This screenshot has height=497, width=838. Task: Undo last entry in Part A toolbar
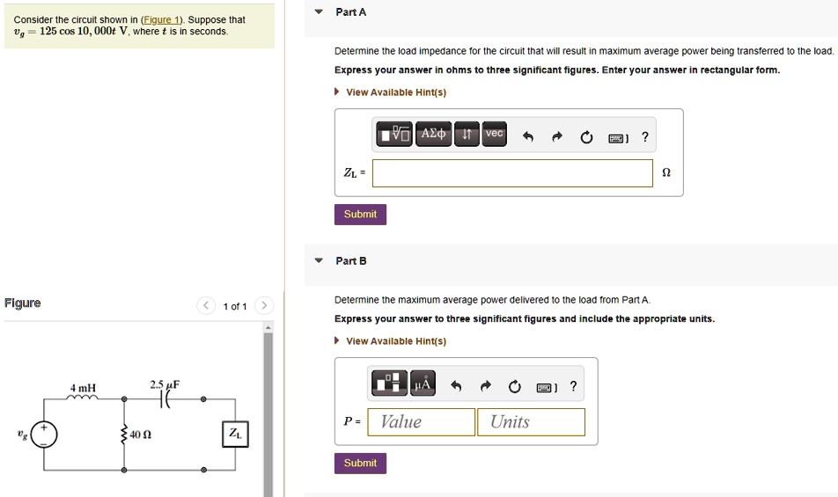click(528, 137)
